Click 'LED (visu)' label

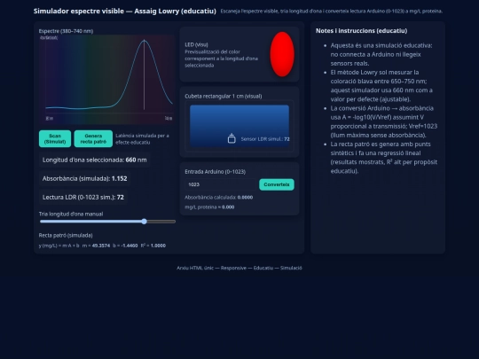click(x=196, y=44)
